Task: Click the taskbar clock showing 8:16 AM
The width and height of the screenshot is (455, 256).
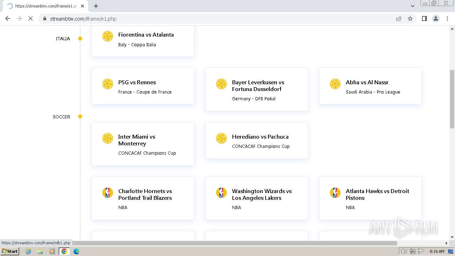Action: (437, 251)
